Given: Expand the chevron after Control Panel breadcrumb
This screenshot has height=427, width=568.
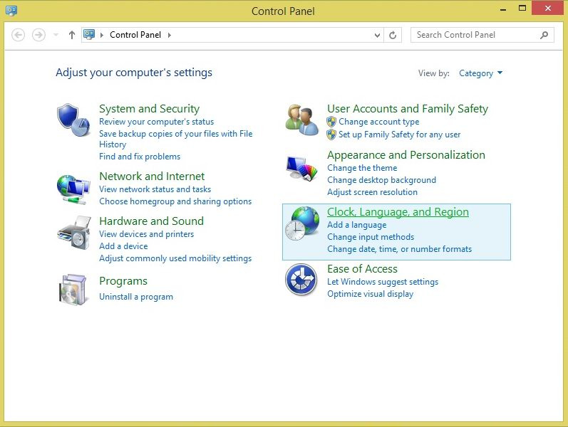Looking at the screenshot, I should click(170, 35).
